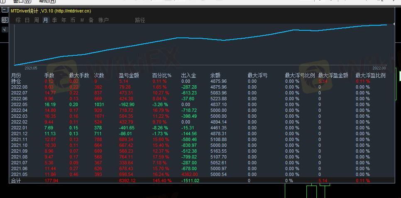The image size is (401, 198).
Task: Click the M tab in statistics bar
Action: coord(82,20)
